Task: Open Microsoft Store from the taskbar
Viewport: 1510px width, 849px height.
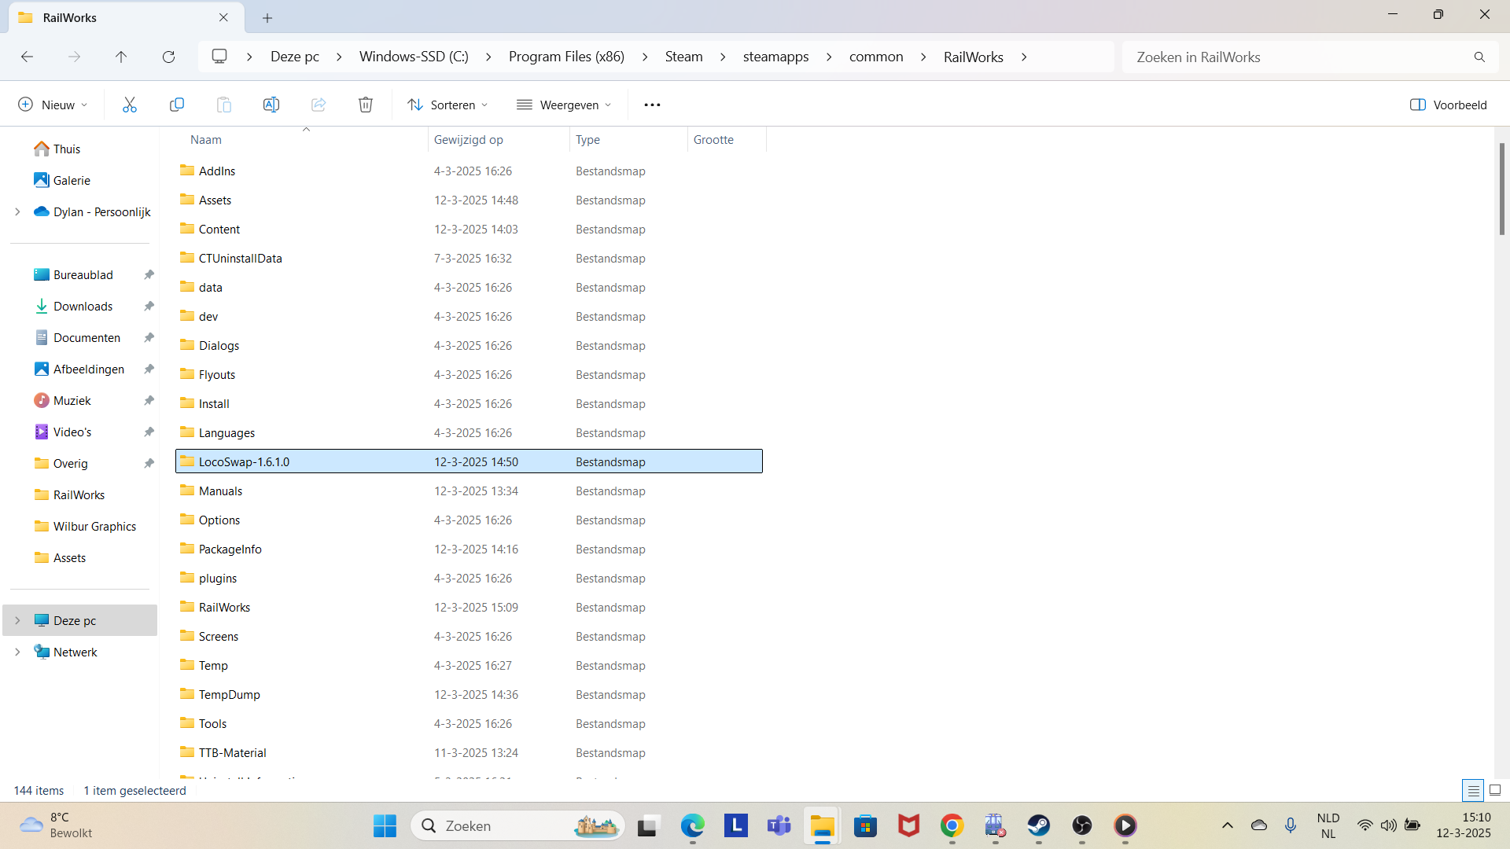Action: point(866,825)
